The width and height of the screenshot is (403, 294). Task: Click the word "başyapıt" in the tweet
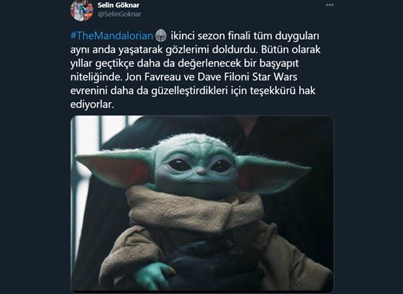coord(279,64)
